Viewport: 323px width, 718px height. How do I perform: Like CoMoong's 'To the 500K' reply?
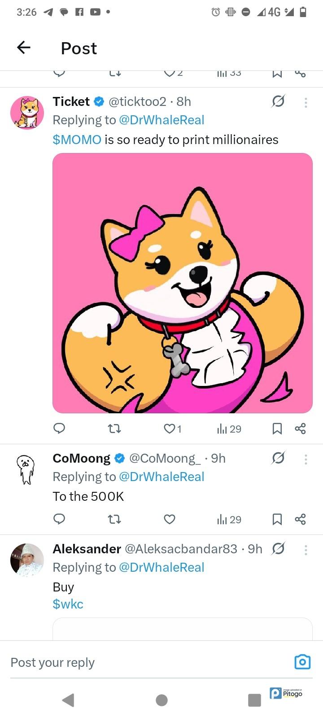point(169,519)
